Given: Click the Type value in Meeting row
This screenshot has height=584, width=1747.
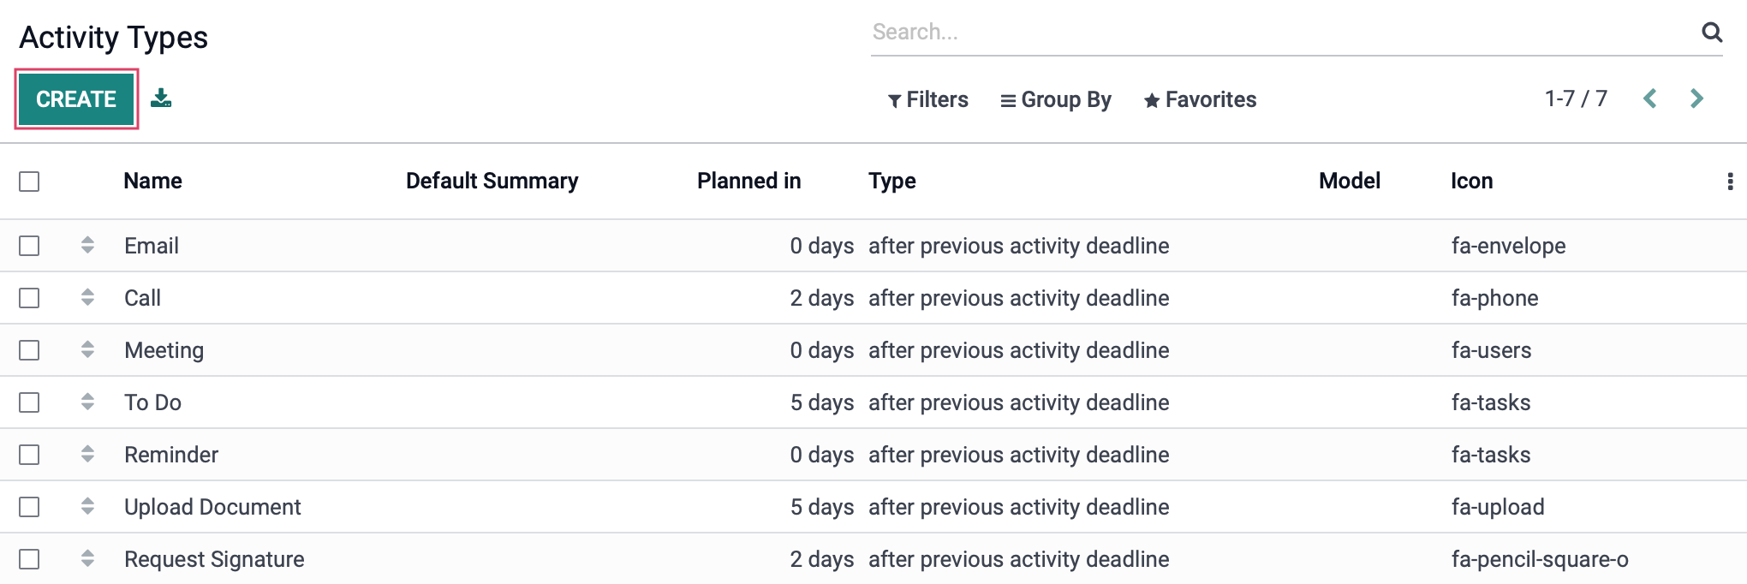Looking at the screenshot, I should click(1019, 350).
